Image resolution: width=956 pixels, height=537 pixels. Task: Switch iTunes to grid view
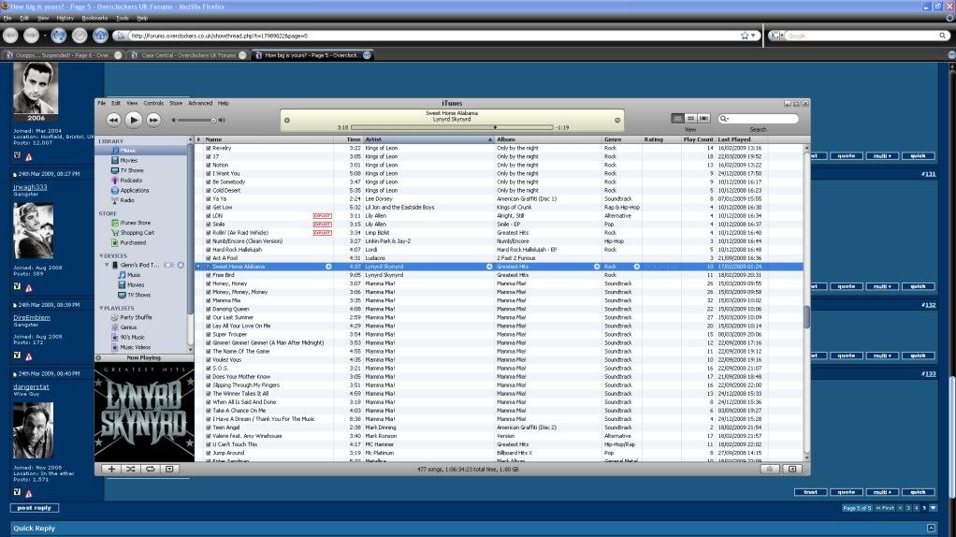tap(690, 118)
